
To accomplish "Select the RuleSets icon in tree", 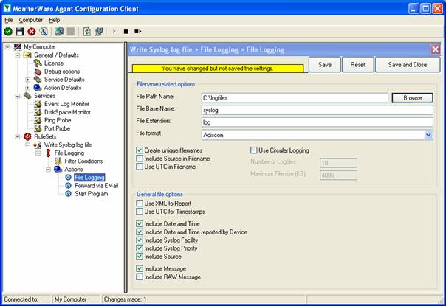I will point(27,136).
